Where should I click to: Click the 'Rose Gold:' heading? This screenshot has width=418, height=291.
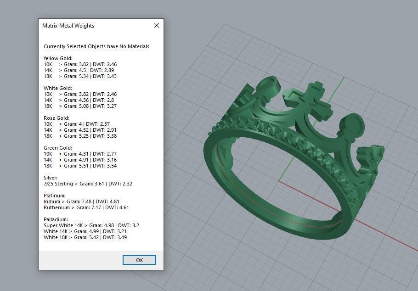[x=56, y=118]
